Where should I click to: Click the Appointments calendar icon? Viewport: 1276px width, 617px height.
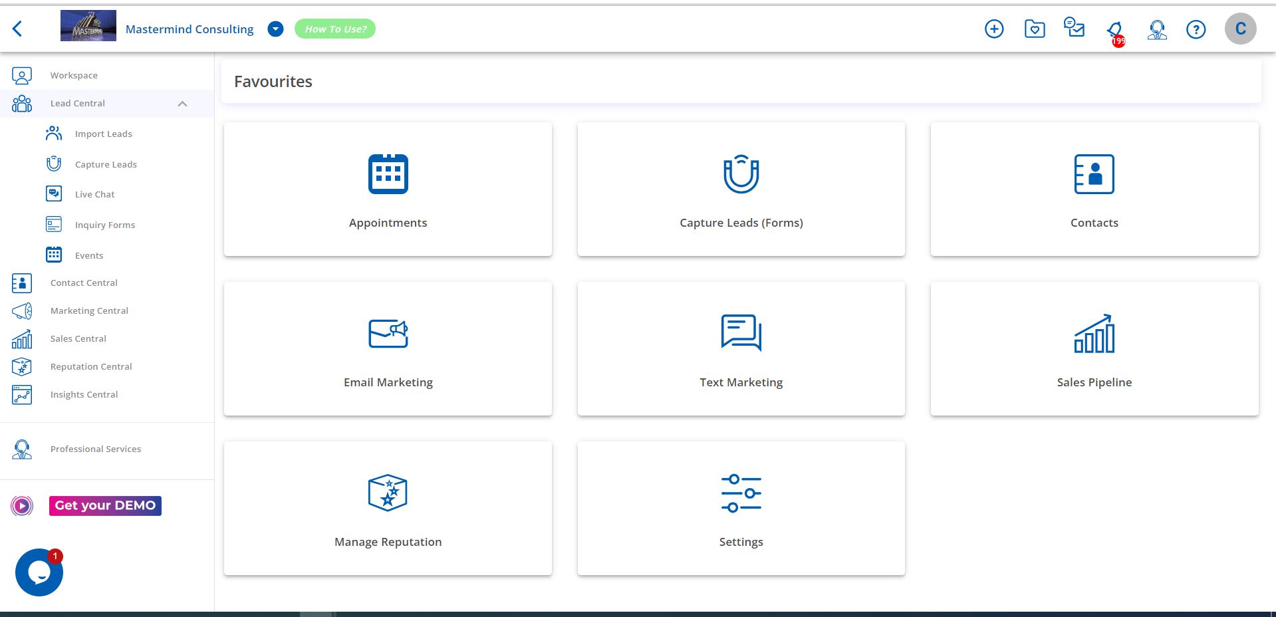pos(388,174)
